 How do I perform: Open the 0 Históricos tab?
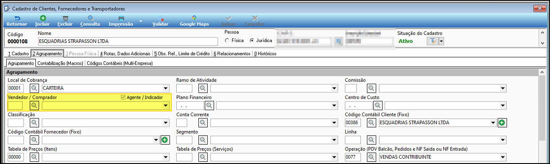265,54
